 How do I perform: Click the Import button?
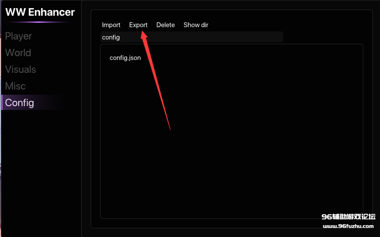coord(111,25)
